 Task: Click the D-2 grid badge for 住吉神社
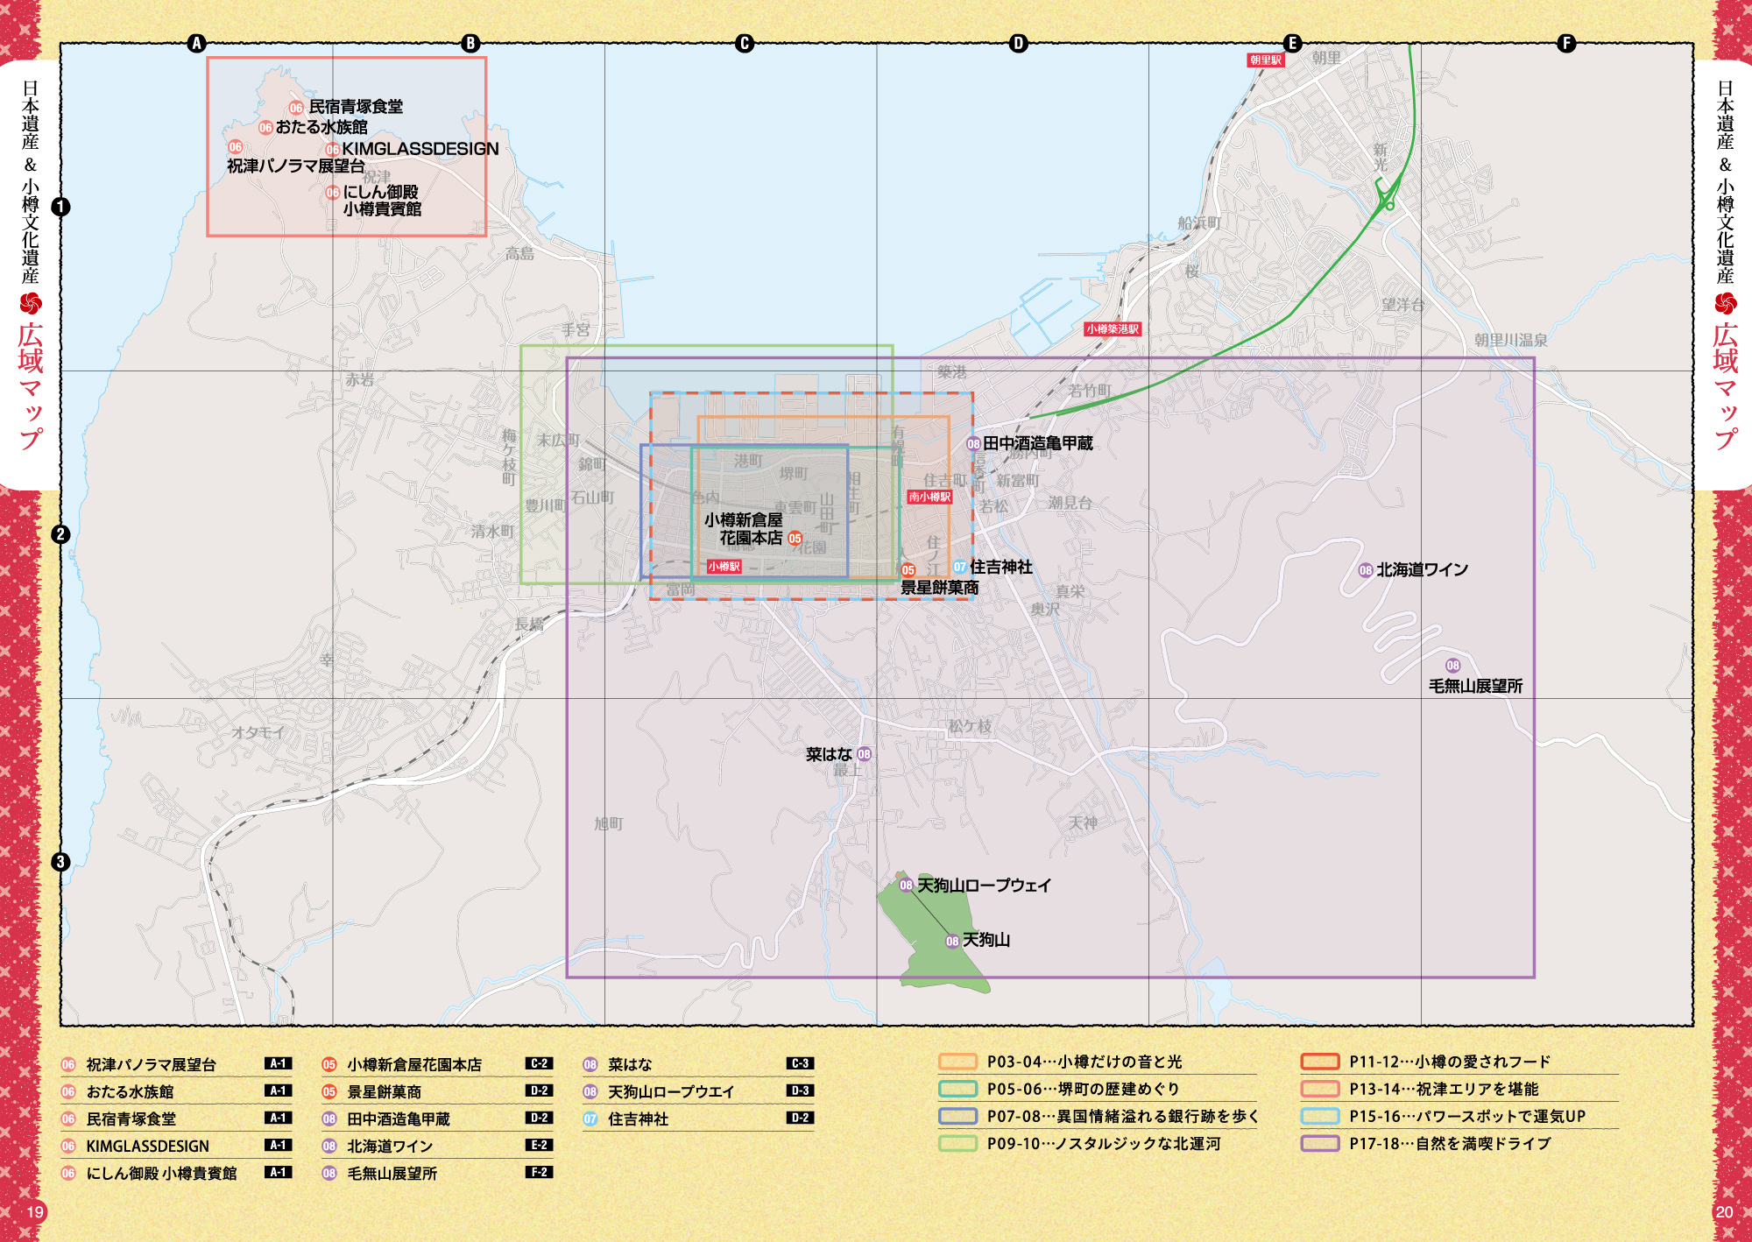point(800,1118)
